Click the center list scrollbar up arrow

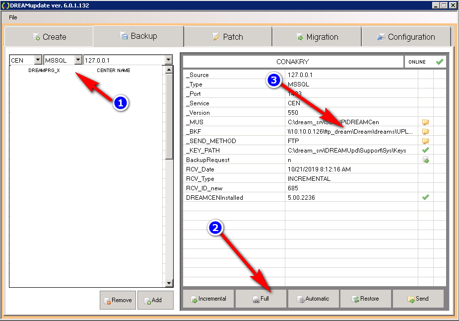point(169,70)
